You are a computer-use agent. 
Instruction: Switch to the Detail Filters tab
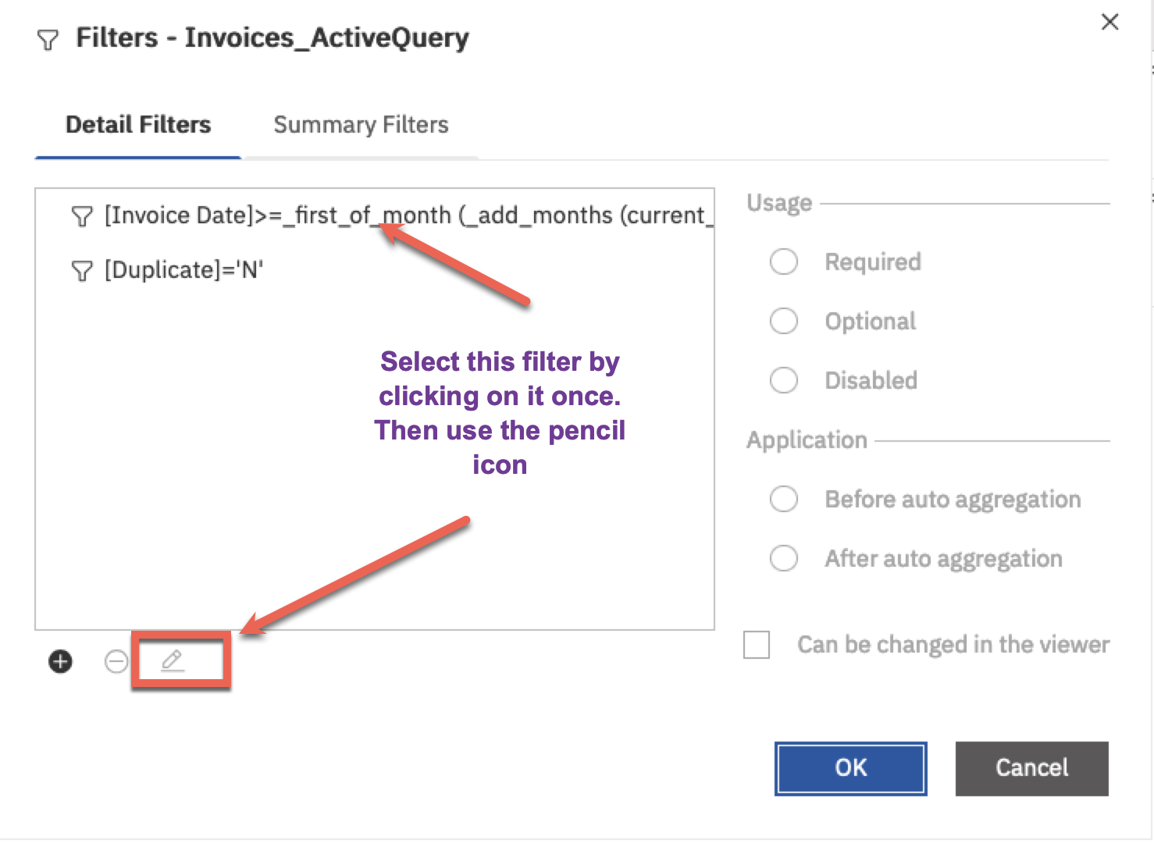pos(138,125)
